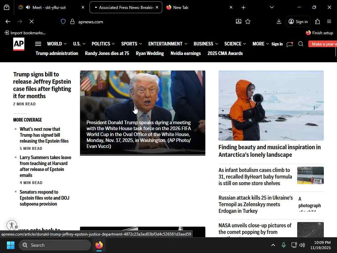This screenshot has height=253, width=337.
Task: Open What's next Epstein files story
Action: pos(44,135)
